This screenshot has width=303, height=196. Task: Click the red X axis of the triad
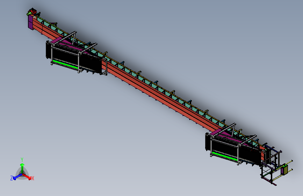tap(28, 176)
